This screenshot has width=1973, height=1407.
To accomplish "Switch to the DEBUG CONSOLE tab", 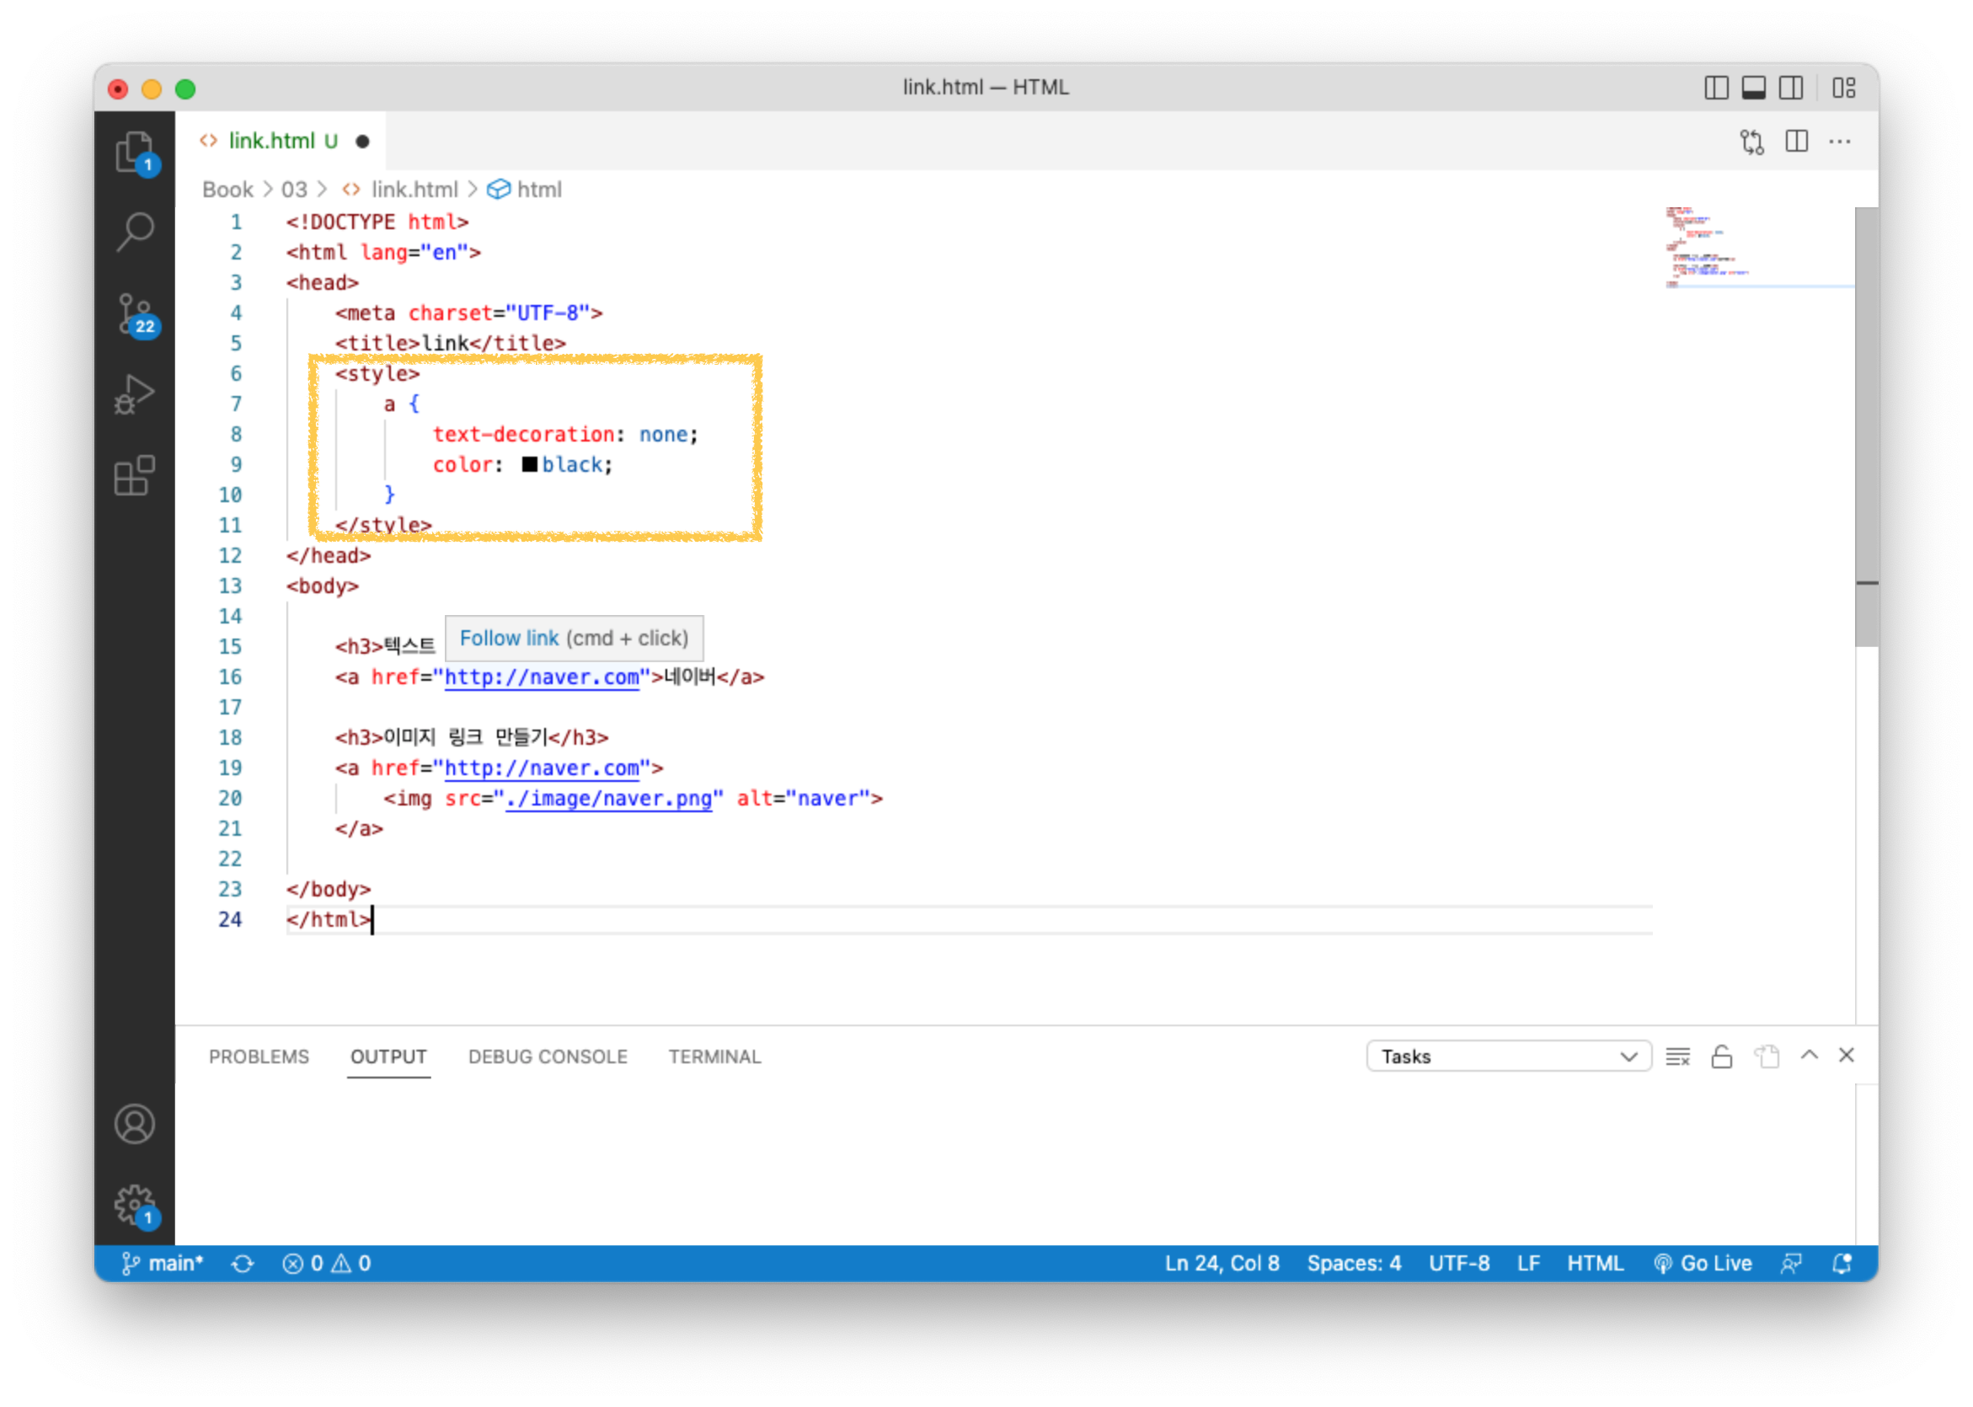I will (548, 1057).
